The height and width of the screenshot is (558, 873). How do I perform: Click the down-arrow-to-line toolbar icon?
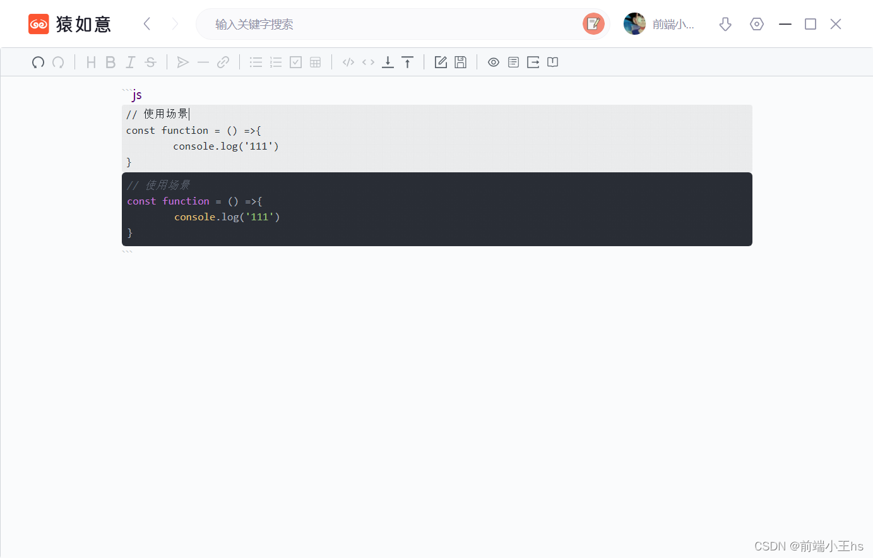coord(388,62)
